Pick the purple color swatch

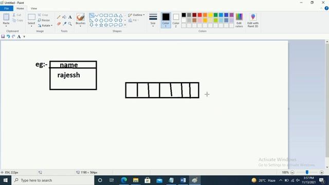(231, 15)
